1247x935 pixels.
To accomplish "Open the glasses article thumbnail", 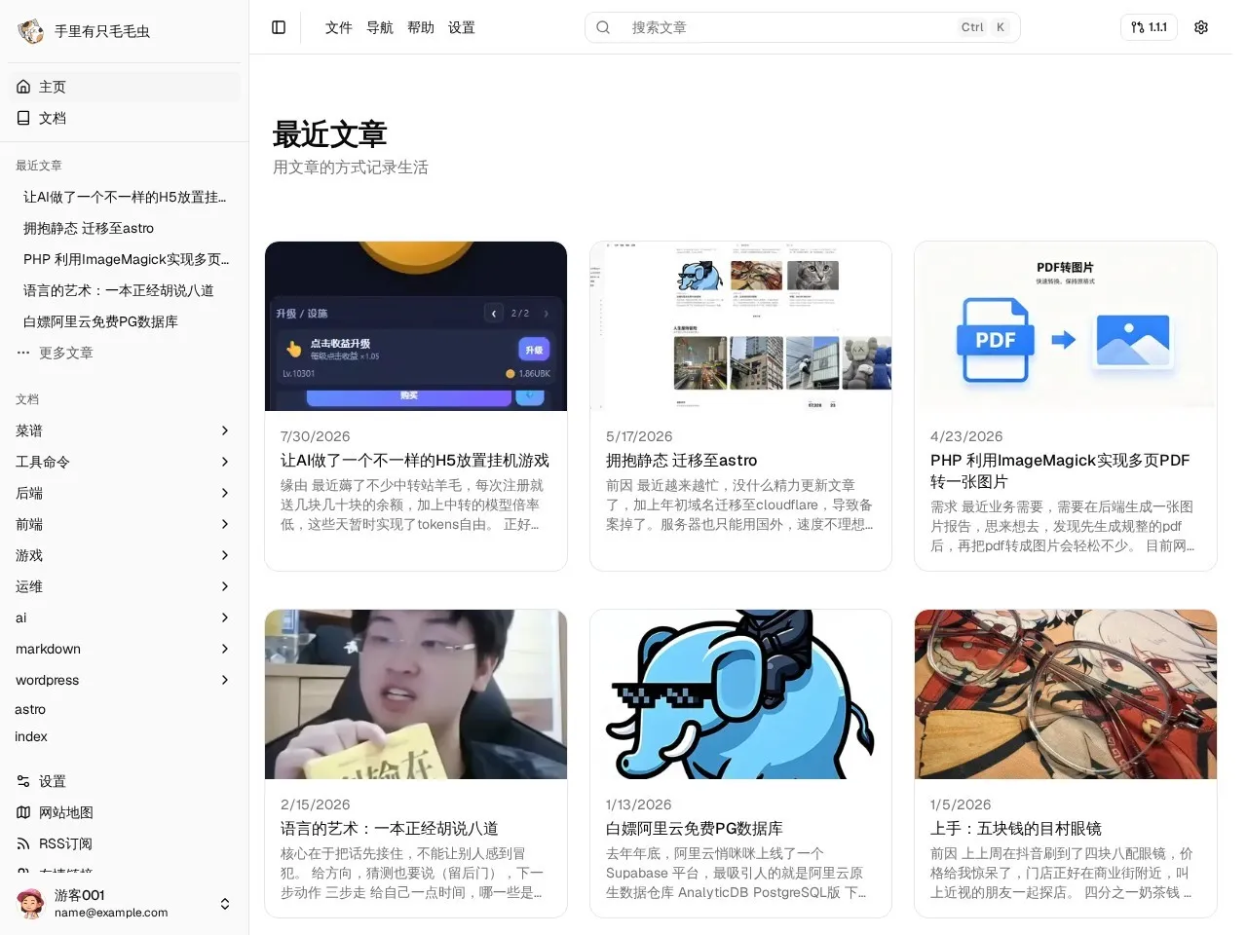I will (x=1066, y=694).
